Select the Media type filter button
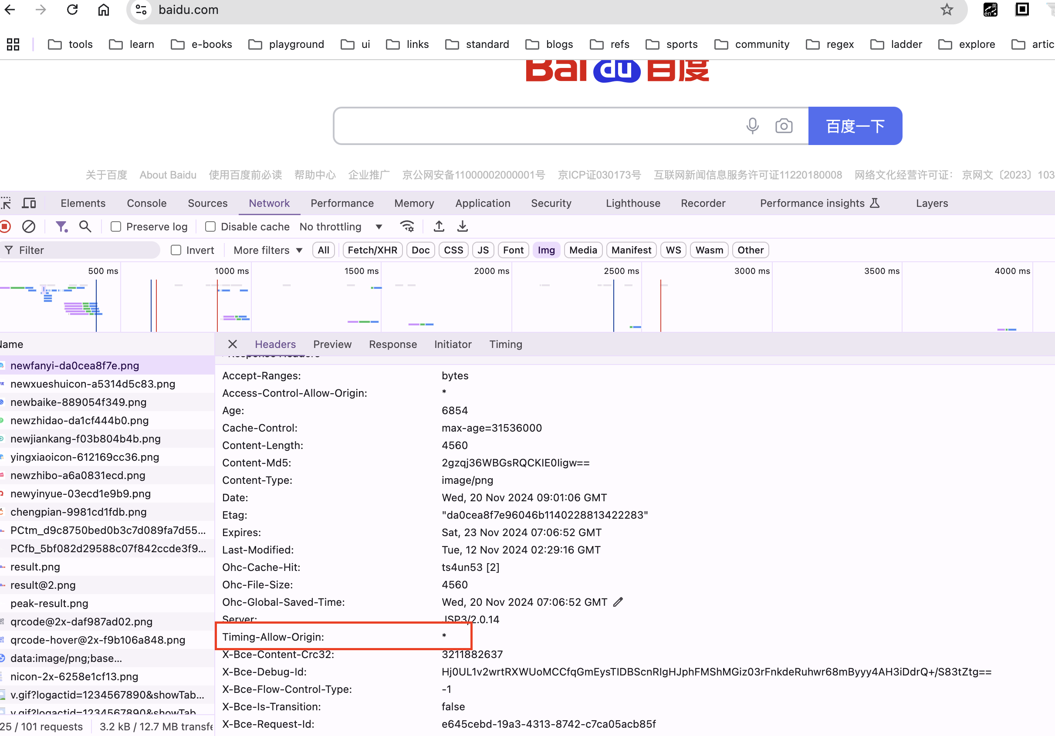Screen dimensions: 1055x736 point(583,250)
